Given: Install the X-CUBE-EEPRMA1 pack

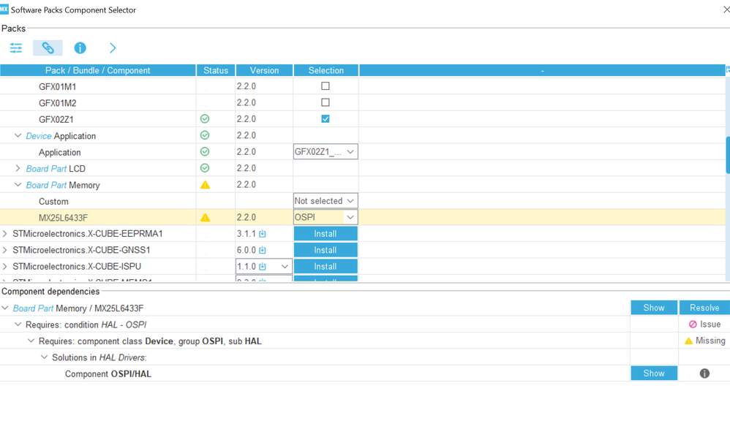Looking at the screenshot, I should coord(326,233).
